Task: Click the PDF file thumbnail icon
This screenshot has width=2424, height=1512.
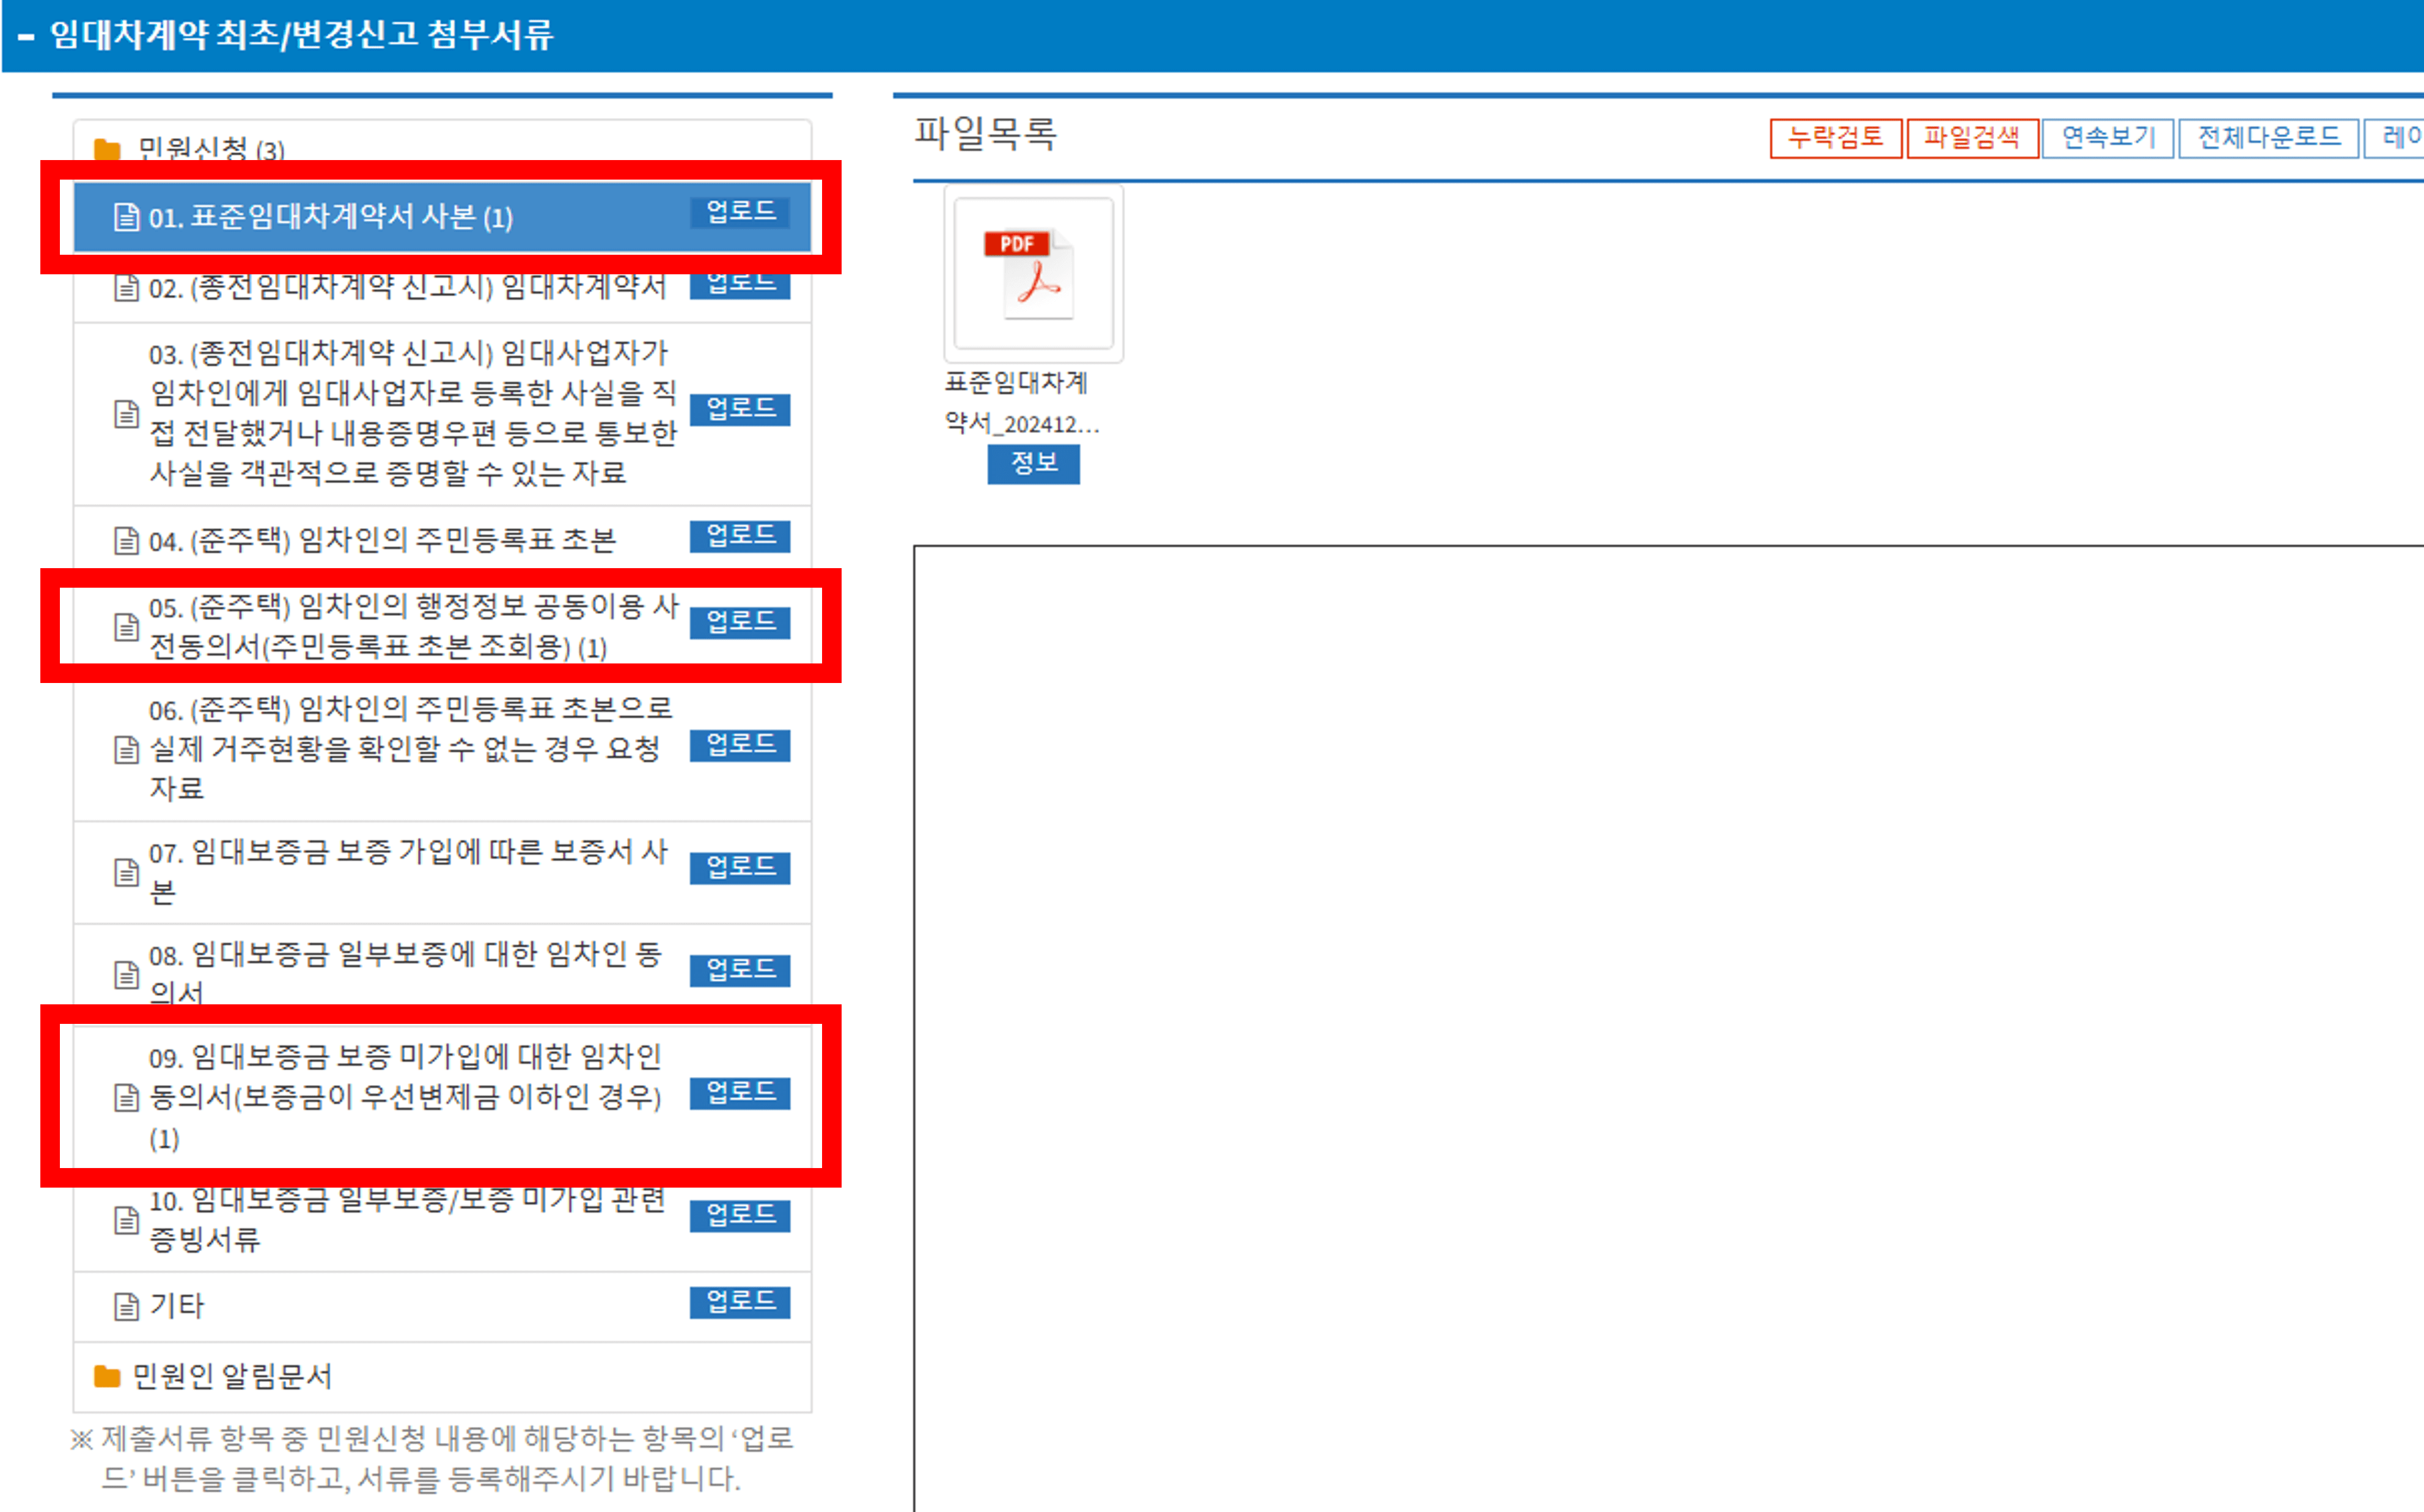Action: 1032,273
